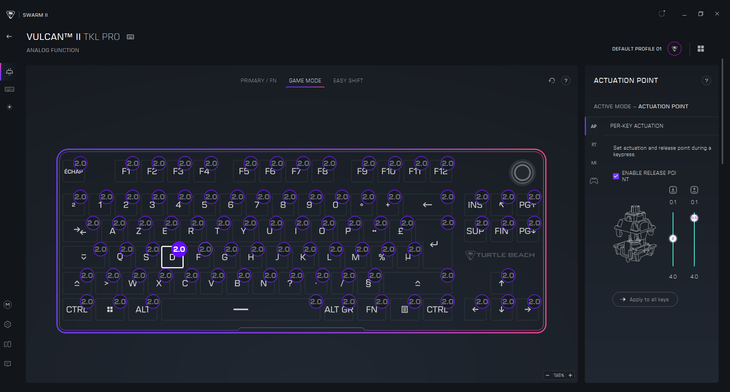
Task: Click the gamepad icon in the actuation panel
Action: click(x=594, y=181)
